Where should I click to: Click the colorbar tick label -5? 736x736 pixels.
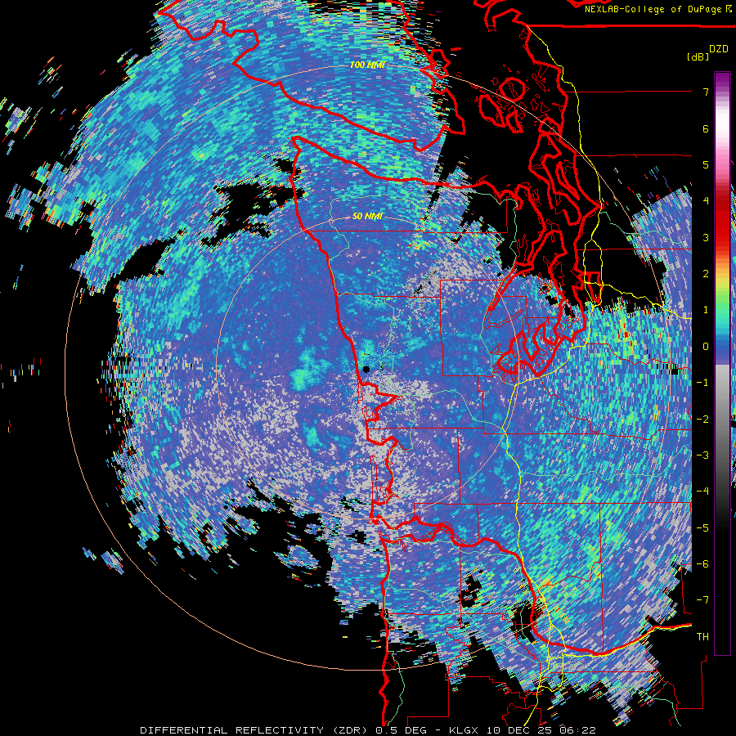point(702,528)
